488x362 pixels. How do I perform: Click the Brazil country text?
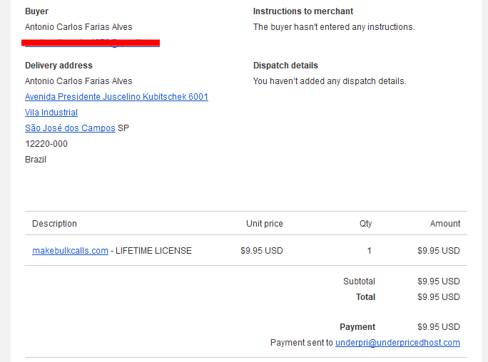pyautogui.click(x=36, y=160)
